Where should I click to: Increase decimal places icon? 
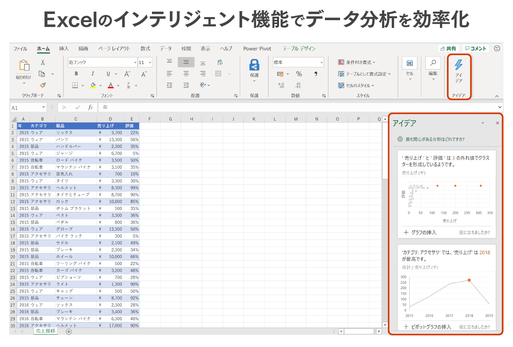point(281,85)
